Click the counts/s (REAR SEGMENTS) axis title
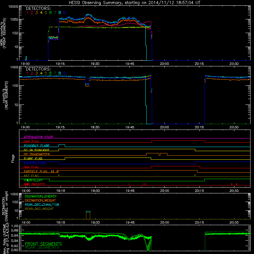The image size is (254, 254). tap(5, 95)
